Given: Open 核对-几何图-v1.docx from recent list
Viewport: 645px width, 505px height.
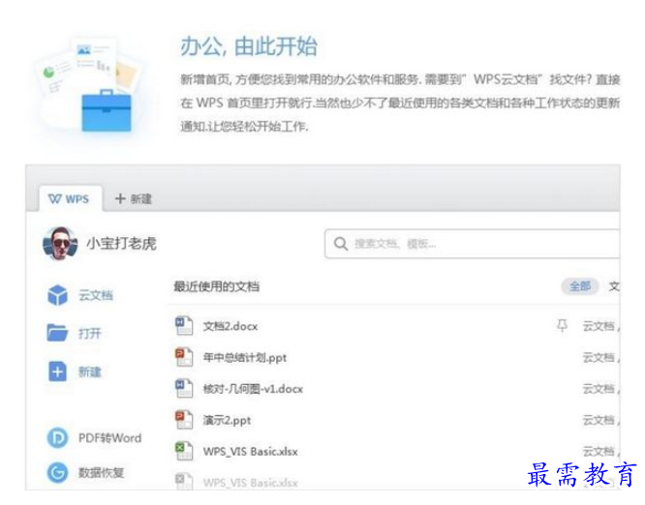Looking at the screenshot, I should point(253,389).
